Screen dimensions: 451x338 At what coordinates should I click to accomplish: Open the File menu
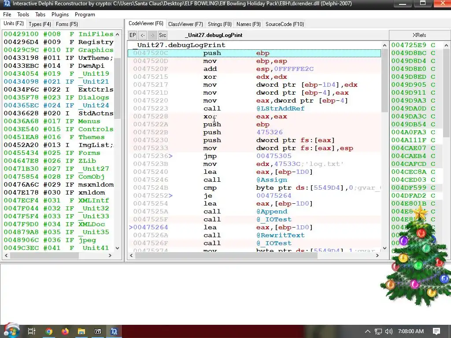click(x=7, y=15)
